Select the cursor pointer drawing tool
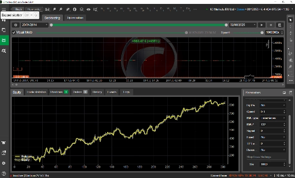This screenshot has width=295, height=178. [291, 20]
